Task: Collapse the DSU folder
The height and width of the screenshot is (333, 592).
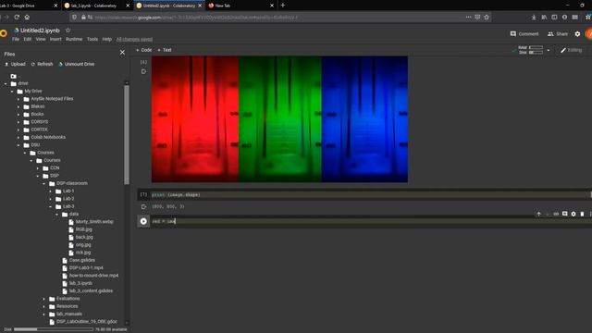Action: pyautogui.click(x=18, y=145)
